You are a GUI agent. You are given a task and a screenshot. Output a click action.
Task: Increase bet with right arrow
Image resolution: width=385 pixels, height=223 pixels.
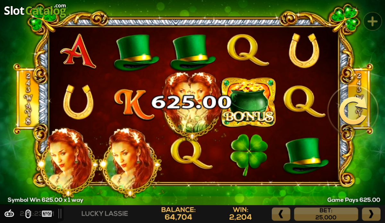click(371, 214)
